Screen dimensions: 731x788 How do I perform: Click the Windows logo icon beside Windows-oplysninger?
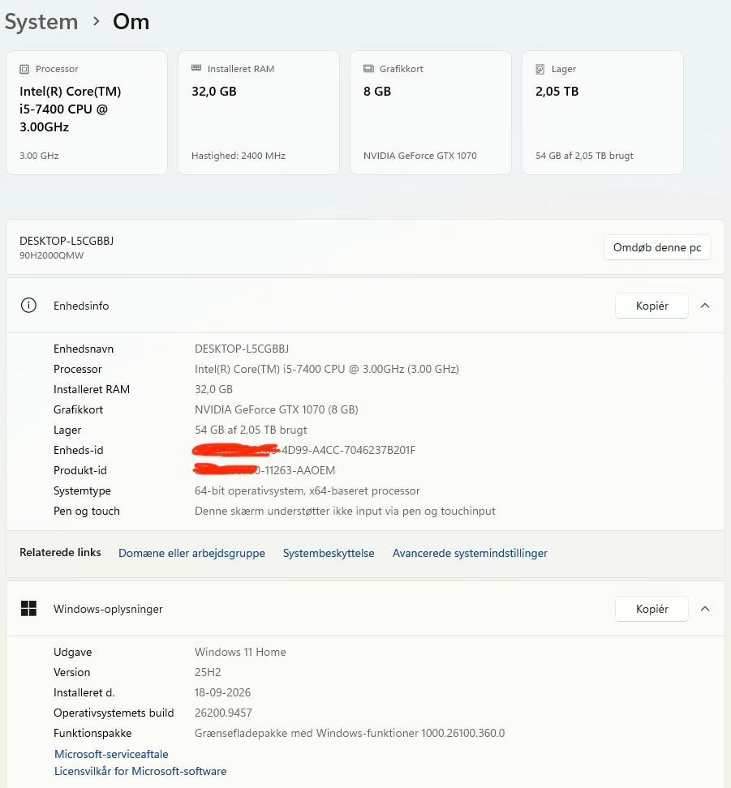pos(28,609)
